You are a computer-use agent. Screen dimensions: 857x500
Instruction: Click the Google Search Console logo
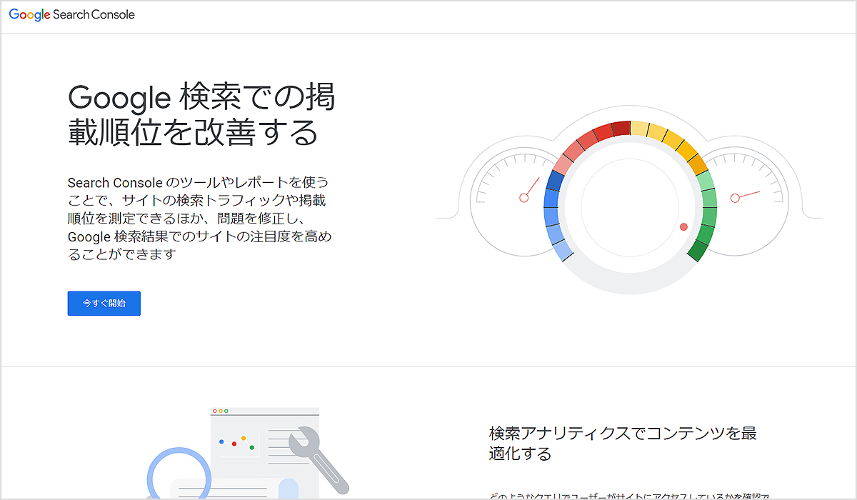point(71,14)
